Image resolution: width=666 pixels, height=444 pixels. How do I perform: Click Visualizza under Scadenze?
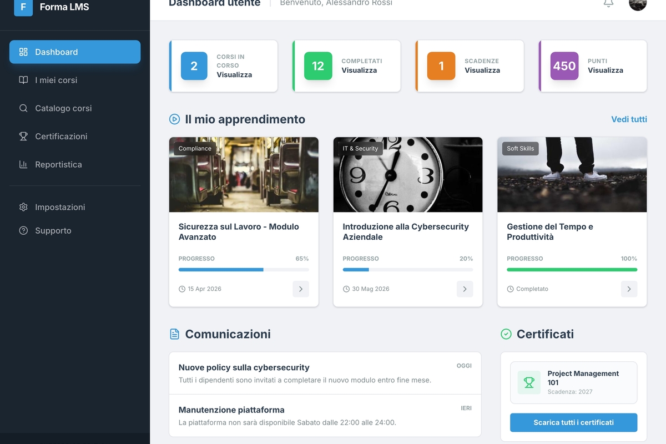click(482, 70)
